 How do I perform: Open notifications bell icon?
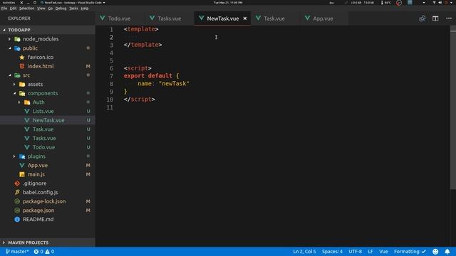(447, 251)
